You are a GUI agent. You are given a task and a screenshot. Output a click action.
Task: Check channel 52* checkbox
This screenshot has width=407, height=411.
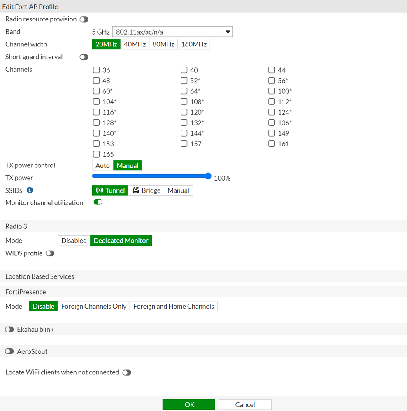184,81
